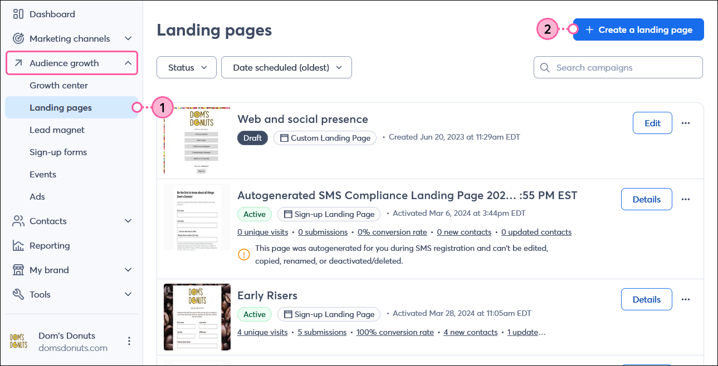
Task: Expand the Tools chevron
Action: point(128,294)
